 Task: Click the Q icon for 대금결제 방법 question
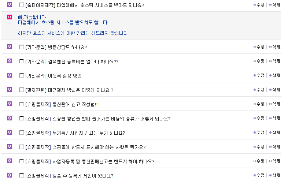[10, 90]
